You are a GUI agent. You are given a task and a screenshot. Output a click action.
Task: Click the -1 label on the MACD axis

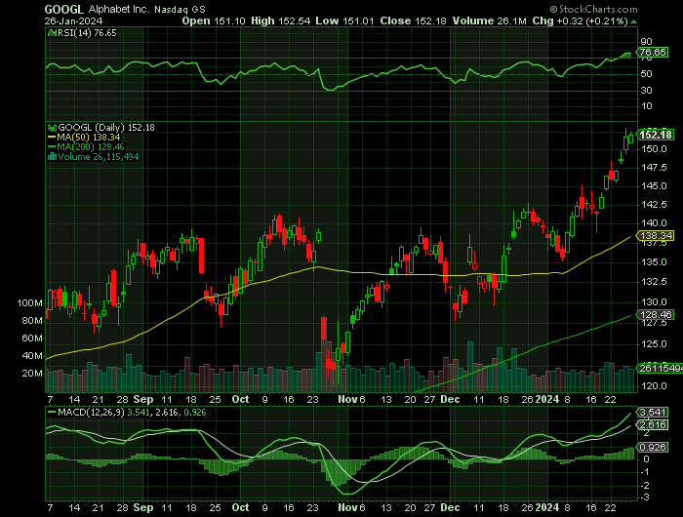click(646, 472)
